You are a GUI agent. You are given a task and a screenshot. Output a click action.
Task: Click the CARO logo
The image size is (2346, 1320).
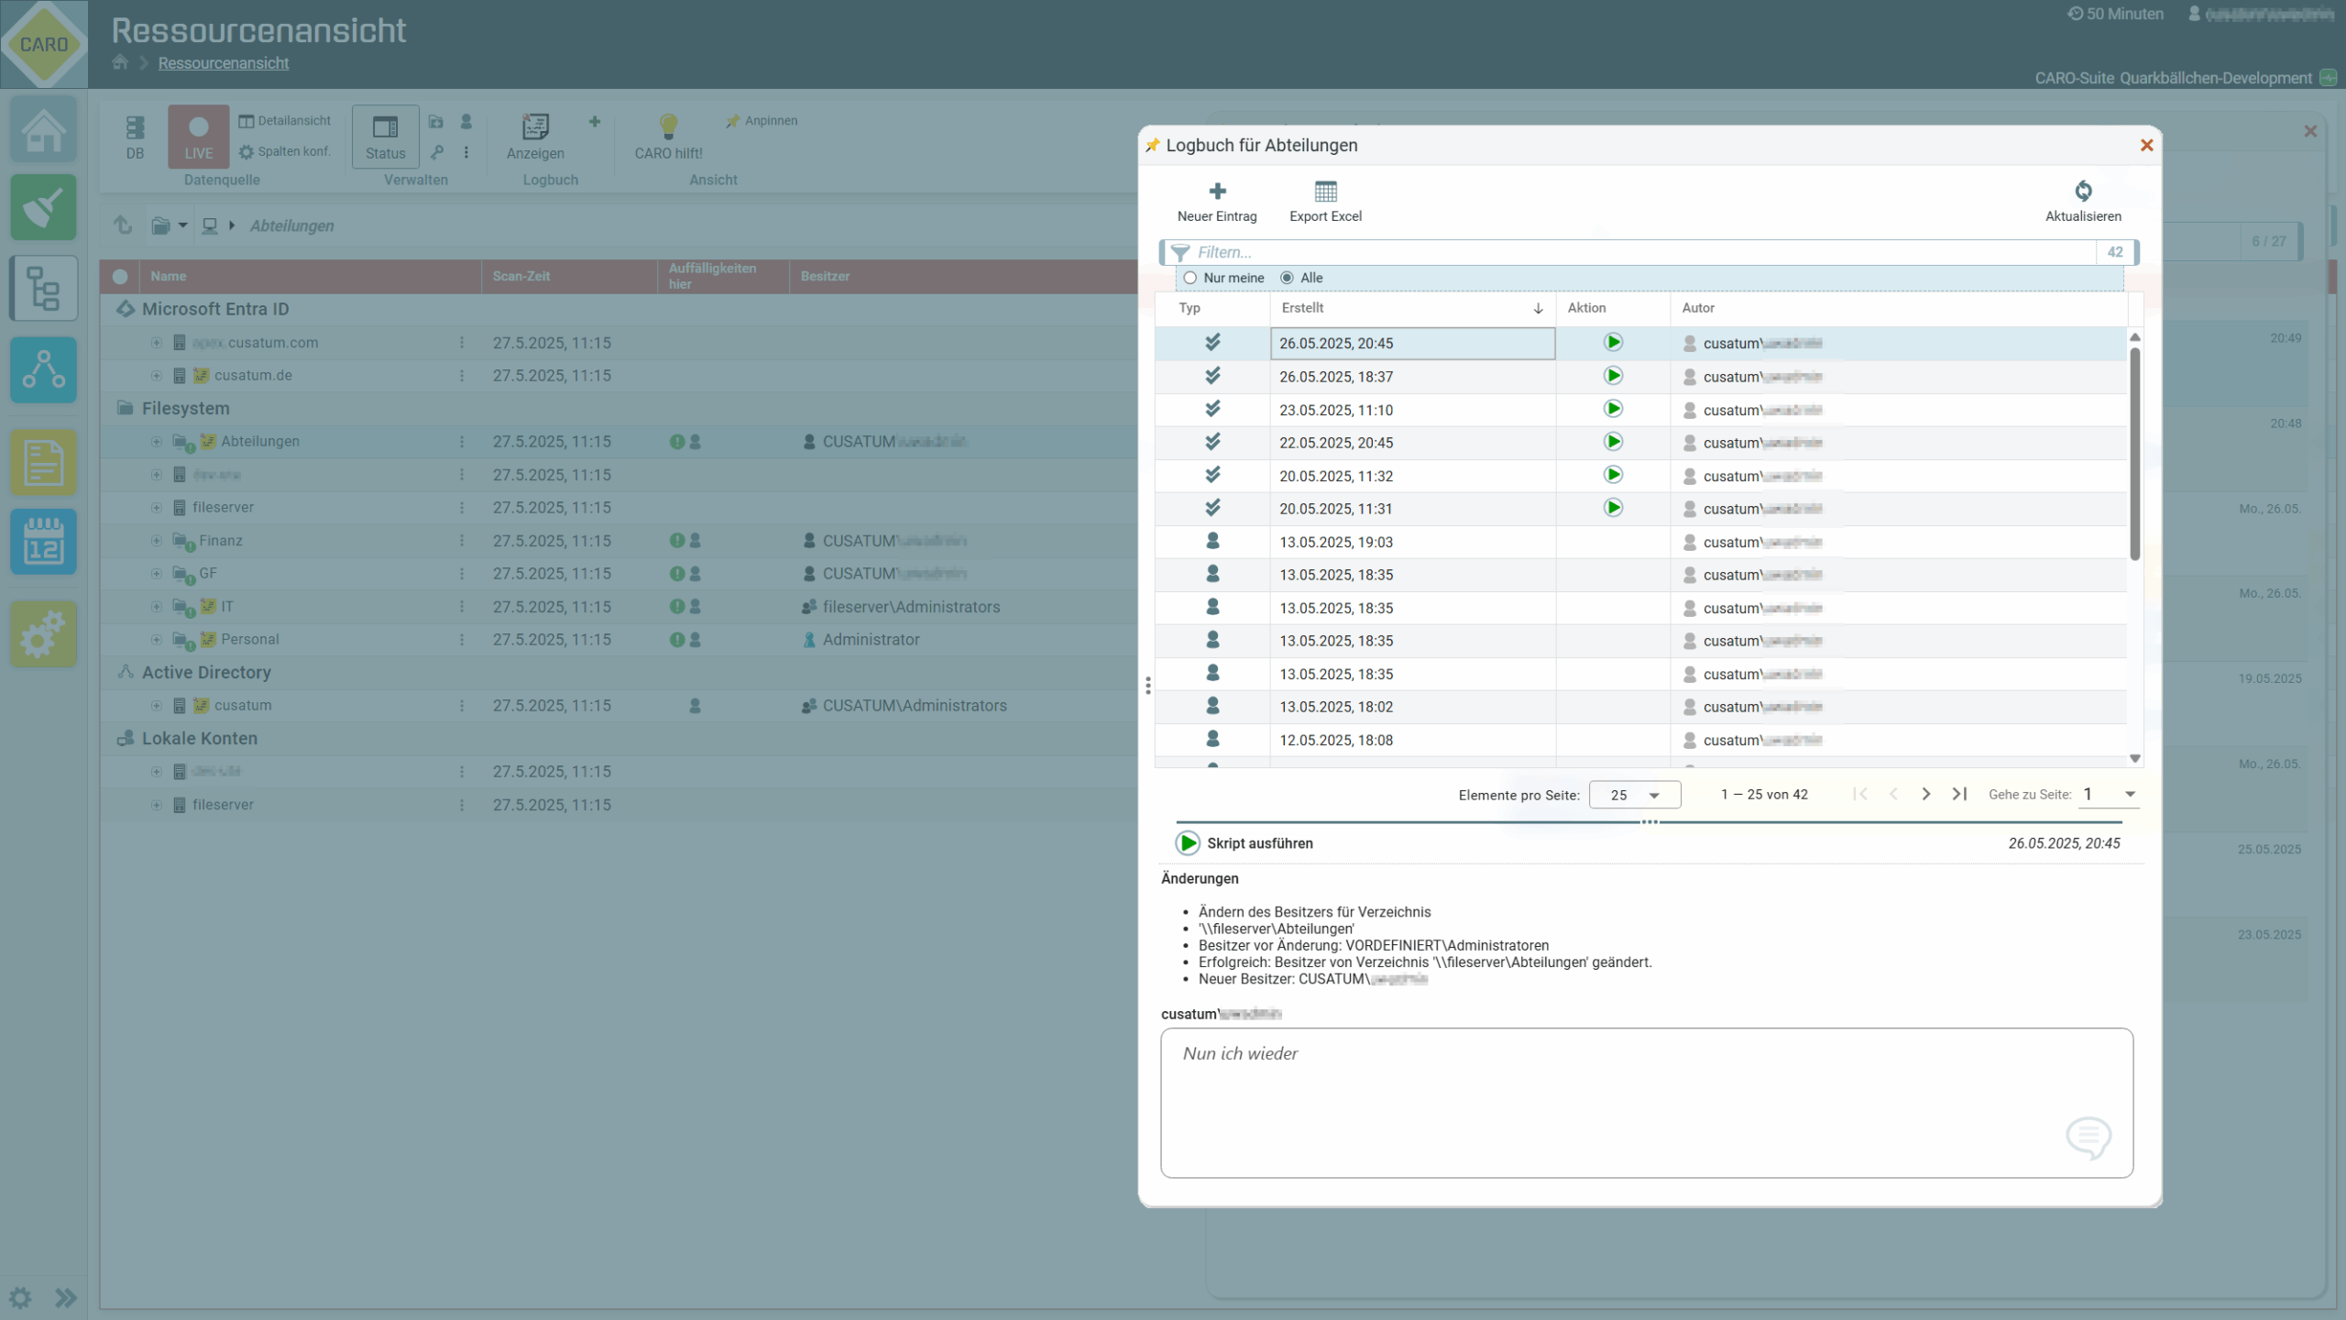tap(44, 44)
